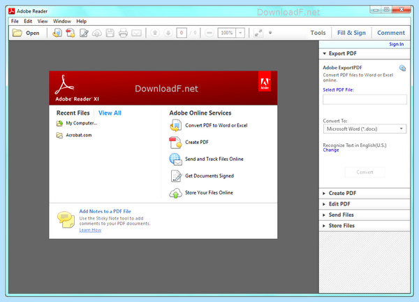Viewport: 419px width, 302px height.
Task: Select Get Documents Signed text
Action: click(x=209, y=176)
